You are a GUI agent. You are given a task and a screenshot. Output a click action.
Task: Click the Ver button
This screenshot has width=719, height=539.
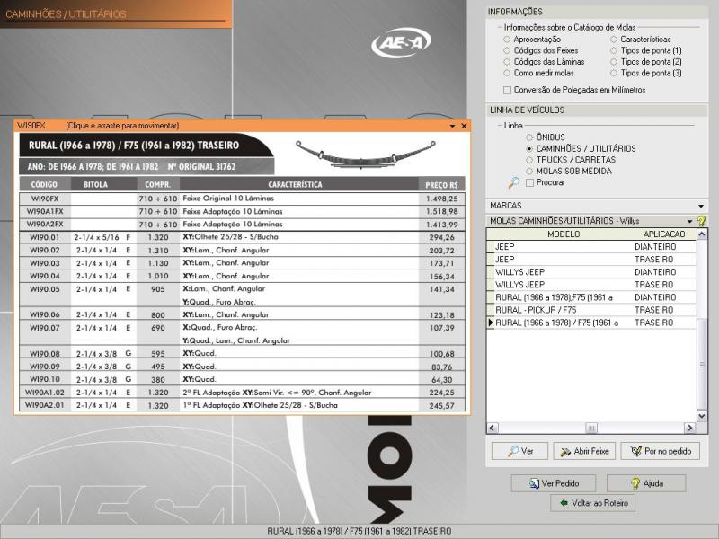tap(519, 451)
